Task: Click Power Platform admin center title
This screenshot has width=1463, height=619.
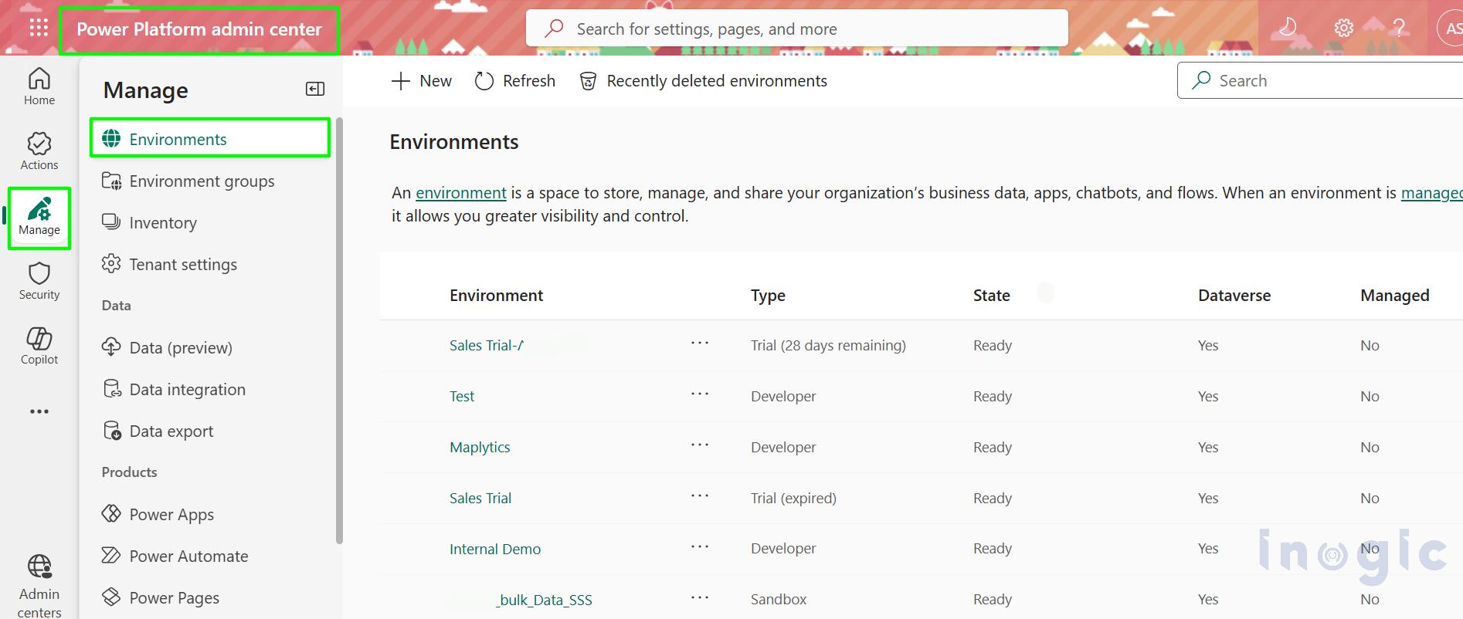Action: click(x=199, y=29)
